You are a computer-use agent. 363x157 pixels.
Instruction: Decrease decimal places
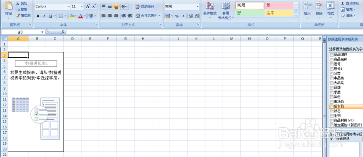coord(197,16)
